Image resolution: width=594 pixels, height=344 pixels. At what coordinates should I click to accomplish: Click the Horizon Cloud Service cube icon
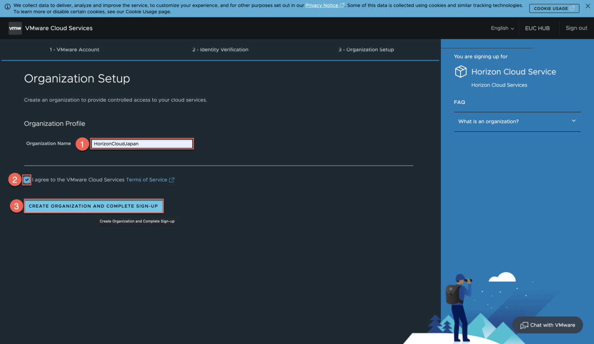pyautogui.click(x=461, y=71)
